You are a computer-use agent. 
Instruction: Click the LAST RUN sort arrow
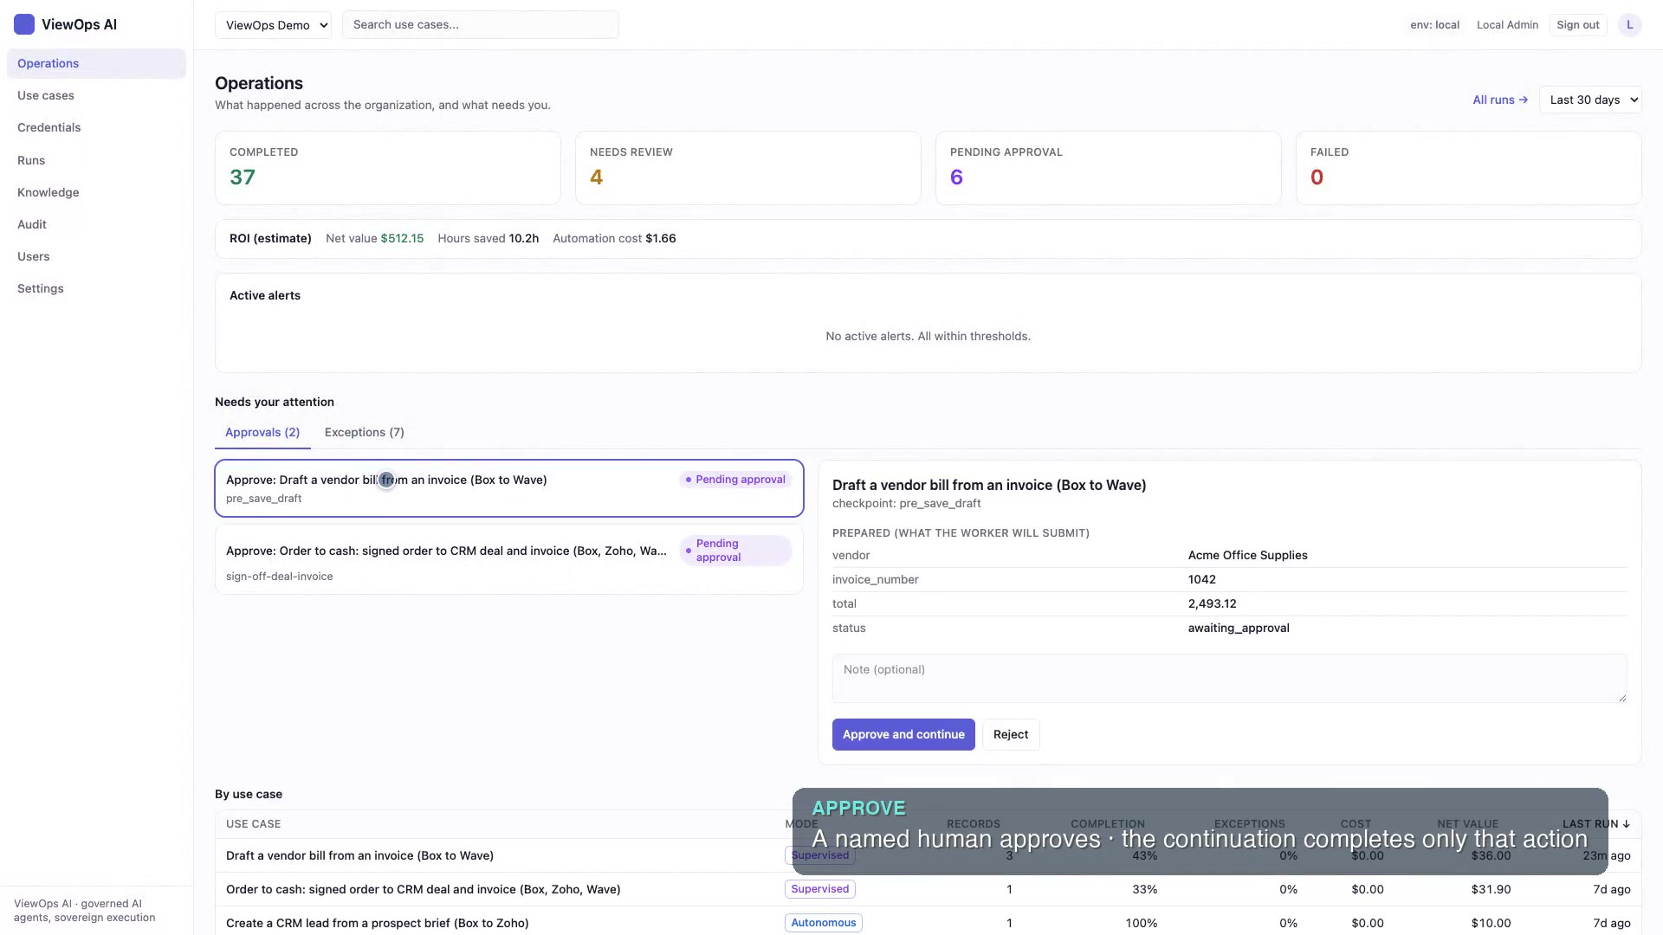coord(1626,824)
